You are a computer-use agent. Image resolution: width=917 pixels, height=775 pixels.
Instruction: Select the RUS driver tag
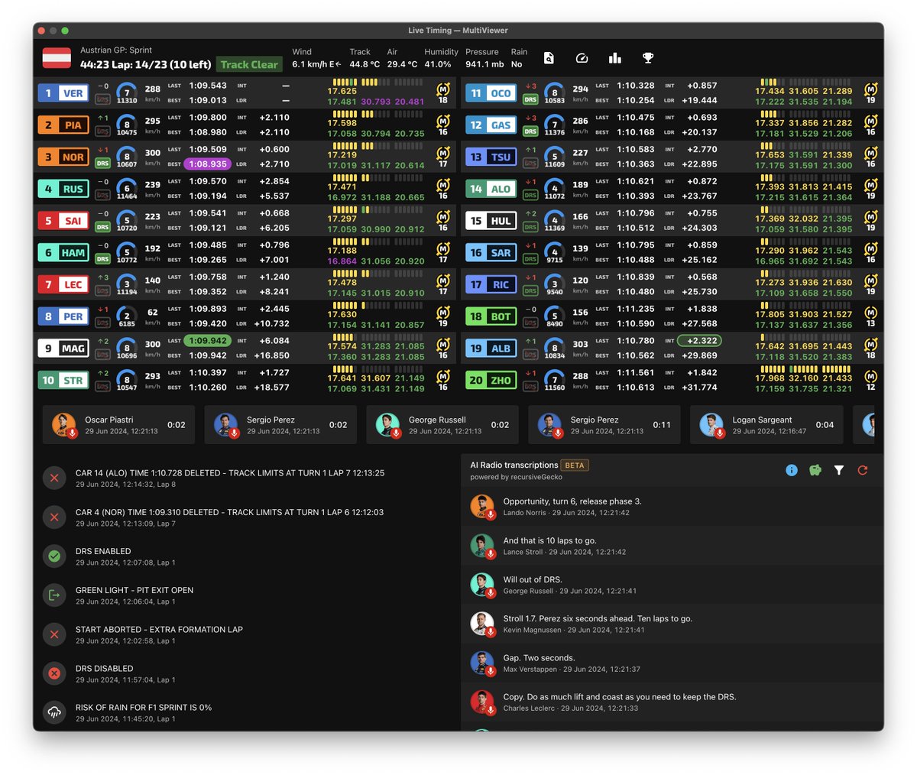tap(63, 189)
